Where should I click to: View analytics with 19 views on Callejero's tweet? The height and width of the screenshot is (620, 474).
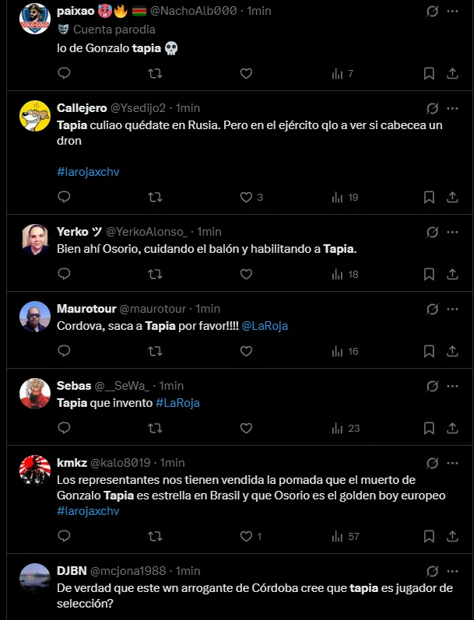pos(343,198)
